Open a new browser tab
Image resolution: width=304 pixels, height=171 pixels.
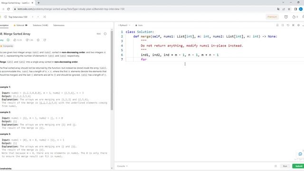point(38,3)
